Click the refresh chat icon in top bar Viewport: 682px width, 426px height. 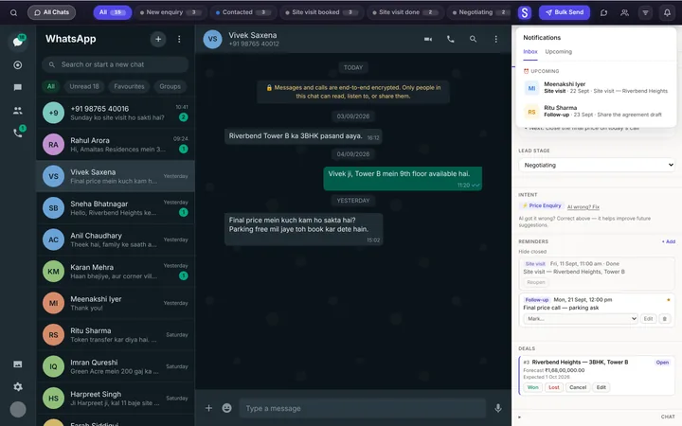coord(603,12)
